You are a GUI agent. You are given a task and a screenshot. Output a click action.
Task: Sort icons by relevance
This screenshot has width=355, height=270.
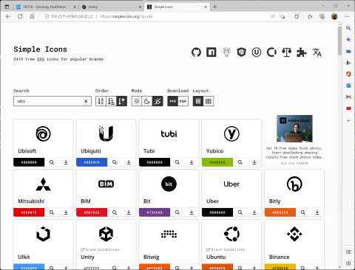point(122,101)
